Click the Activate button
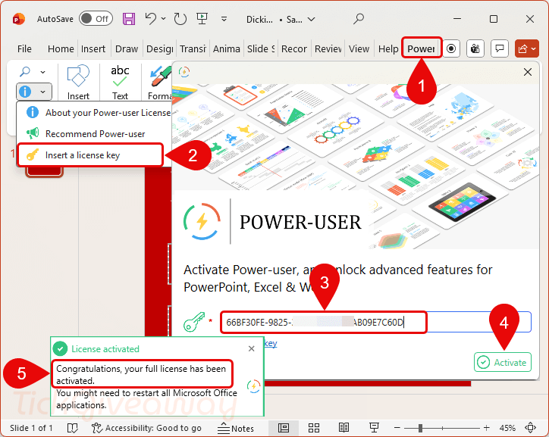549x437 pixels. [503, 363]
